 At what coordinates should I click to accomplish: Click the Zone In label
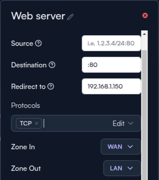point(23,147)
